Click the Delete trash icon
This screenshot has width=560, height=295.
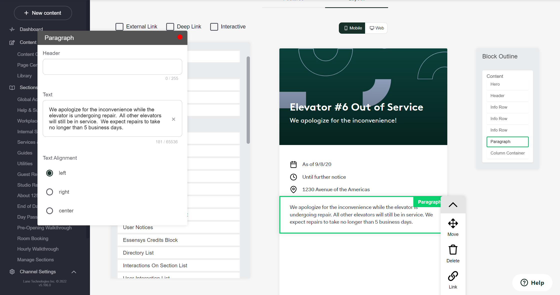(453, 250)
